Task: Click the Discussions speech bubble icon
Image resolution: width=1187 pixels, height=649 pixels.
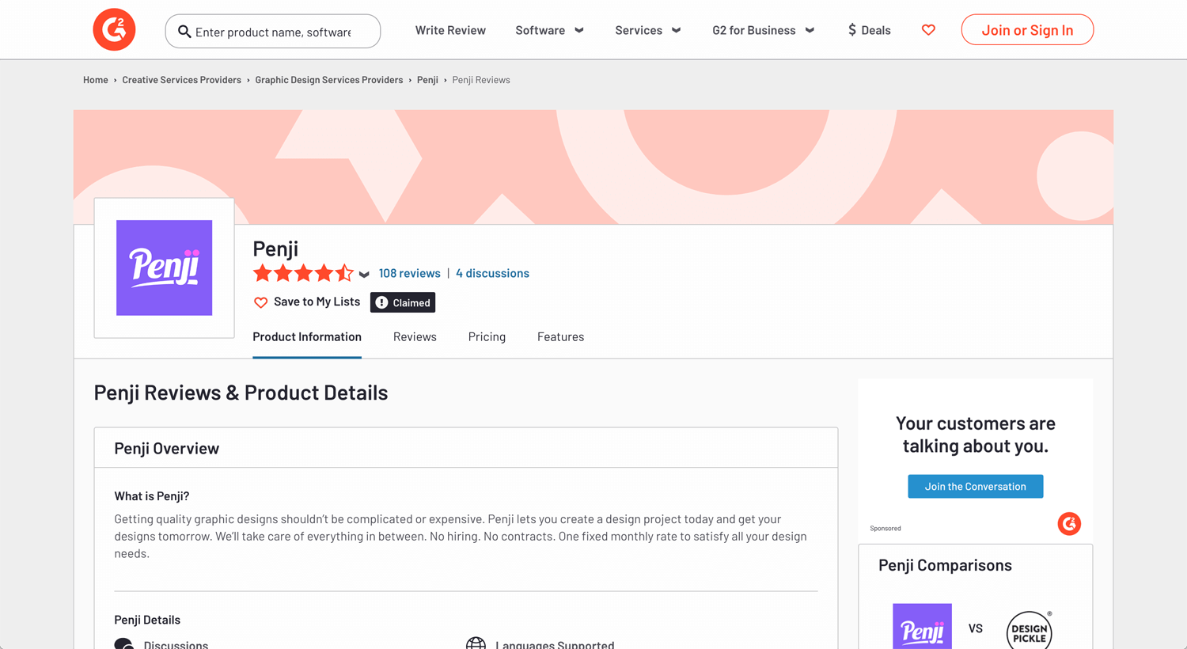Action: click(x=124, y=643)
